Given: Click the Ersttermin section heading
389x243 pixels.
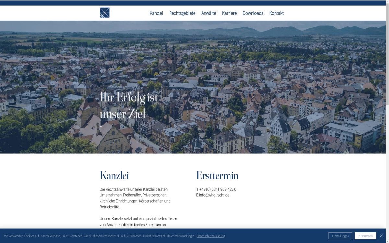Looking at the screenshot, I should coord(217,176).
